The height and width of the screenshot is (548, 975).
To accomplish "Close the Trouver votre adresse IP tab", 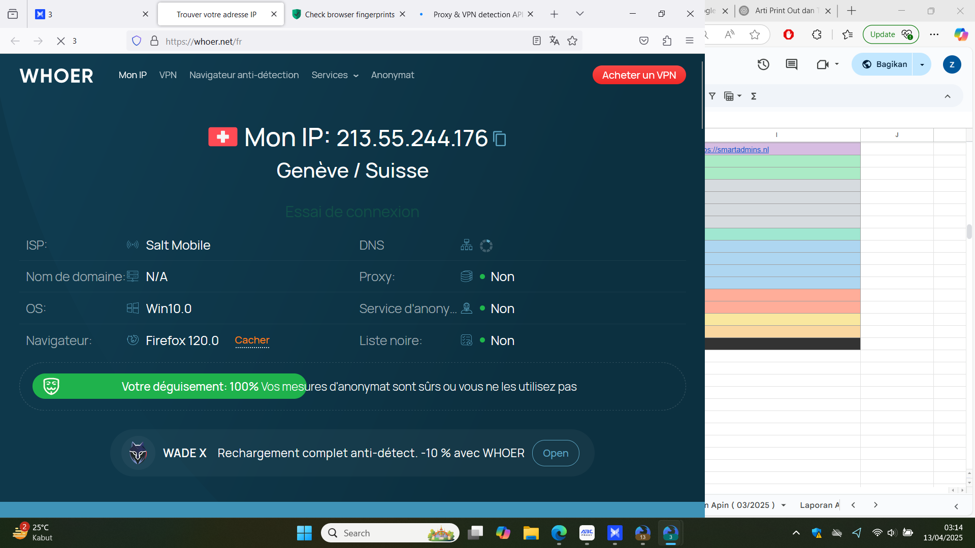I will point(274,14).
